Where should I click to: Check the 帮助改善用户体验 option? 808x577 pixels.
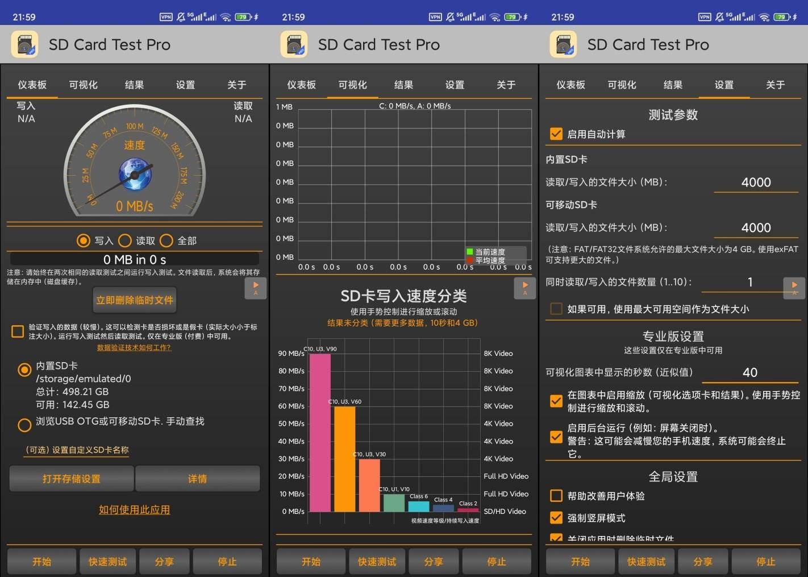[x=556, y=496]
